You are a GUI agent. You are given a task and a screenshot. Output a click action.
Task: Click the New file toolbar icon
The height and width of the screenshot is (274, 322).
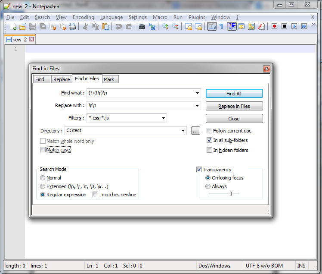[13, 26]
